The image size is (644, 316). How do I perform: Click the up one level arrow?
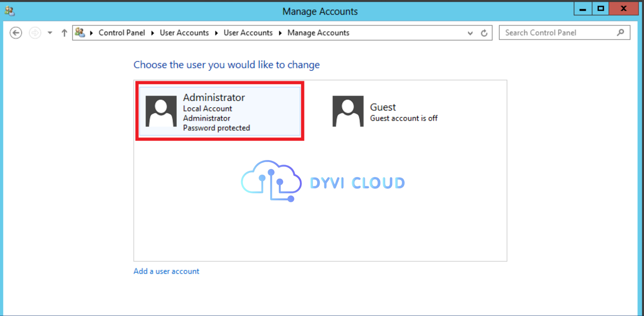[x=64, y=32]
